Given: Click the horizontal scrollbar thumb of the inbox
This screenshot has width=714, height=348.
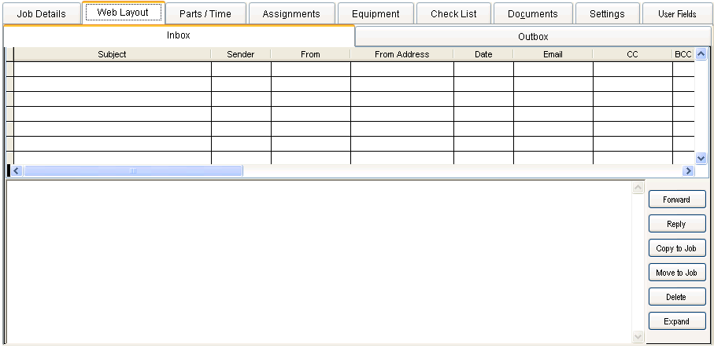Looking at the screenshot, I should tap(133, 170).
